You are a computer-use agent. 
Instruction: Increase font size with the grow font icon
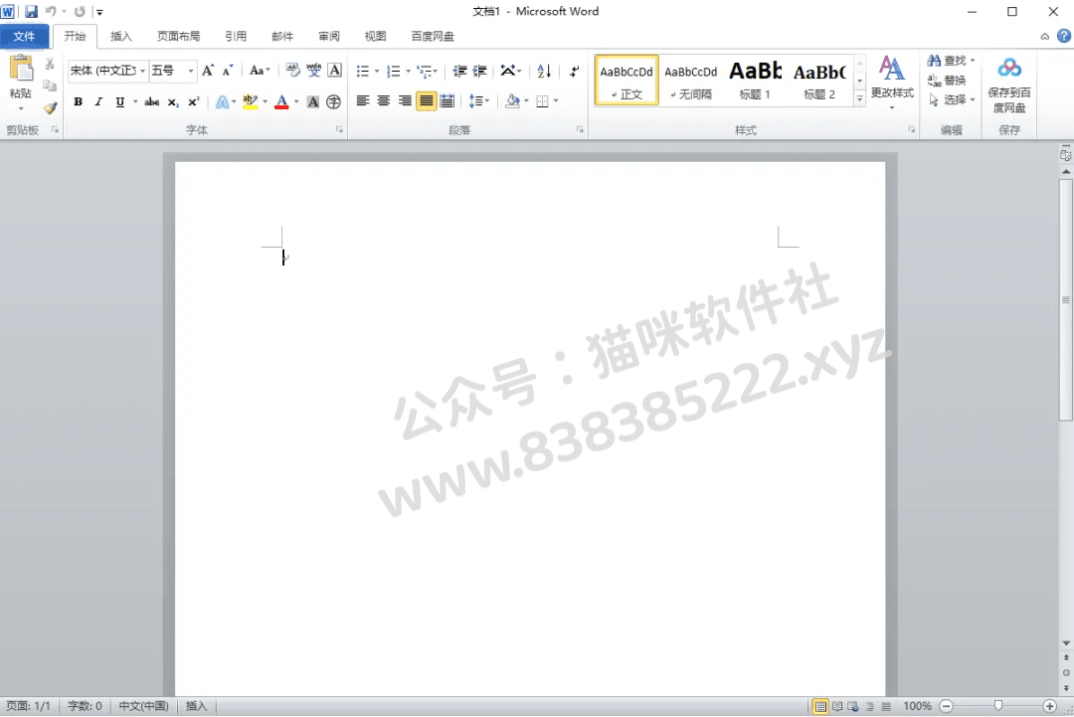[208, 71]
